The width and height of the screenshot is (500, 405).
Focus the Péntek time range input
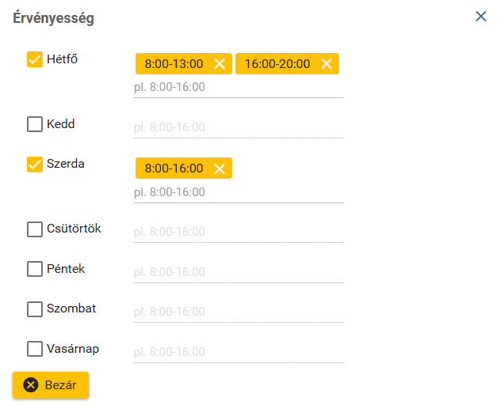(238, 272)
